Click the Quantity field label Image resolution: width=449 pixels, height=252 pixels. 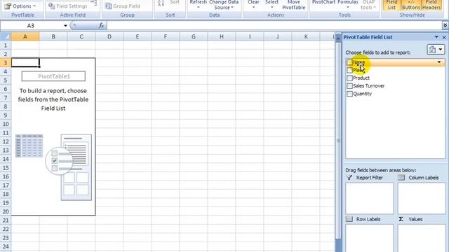(362, 94)
